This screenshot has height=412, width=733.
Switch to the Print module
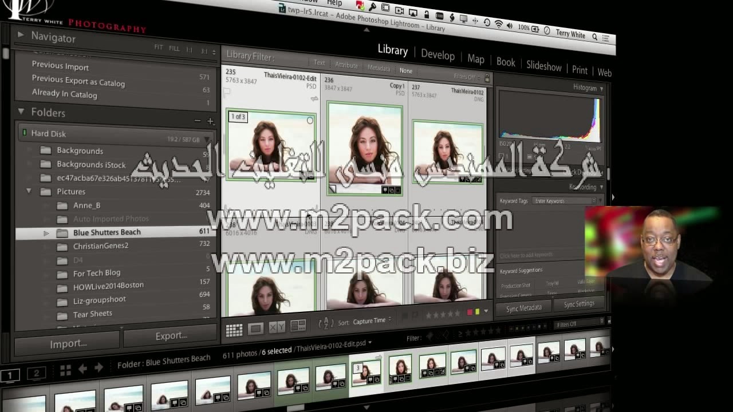point(580,70)
